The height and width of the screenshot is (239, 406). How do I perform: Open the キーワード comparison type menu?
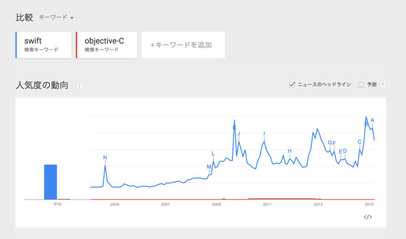tap(56, 17)
